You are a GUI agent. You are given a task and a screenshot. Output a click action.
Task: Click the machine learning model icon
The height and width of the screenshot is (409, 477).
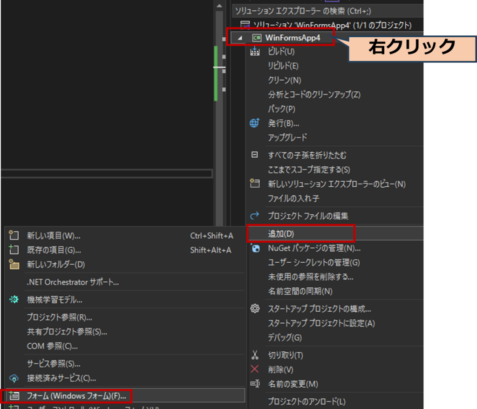click(x=14, y=300)
